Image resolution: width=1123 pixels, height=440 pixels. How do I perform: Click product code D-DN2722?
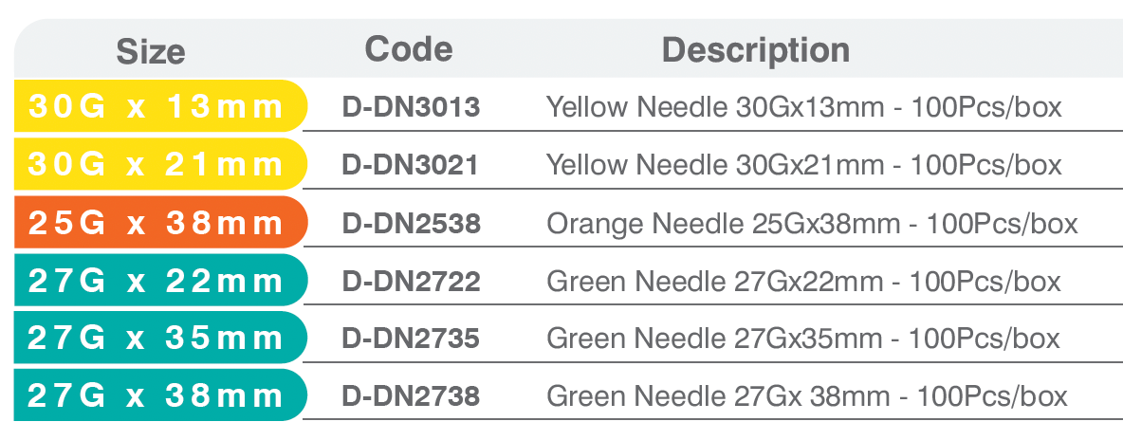(411, 282)
